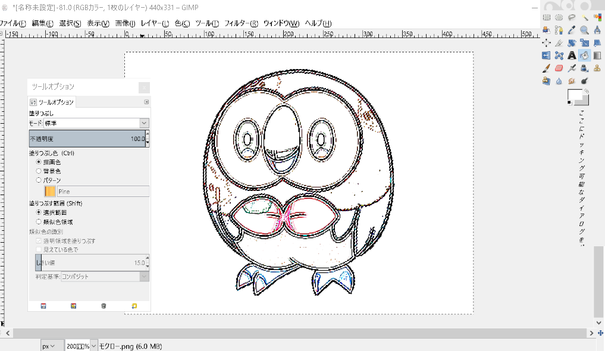
Task: Click the restore tool preset icon
Action: point(73,306)
